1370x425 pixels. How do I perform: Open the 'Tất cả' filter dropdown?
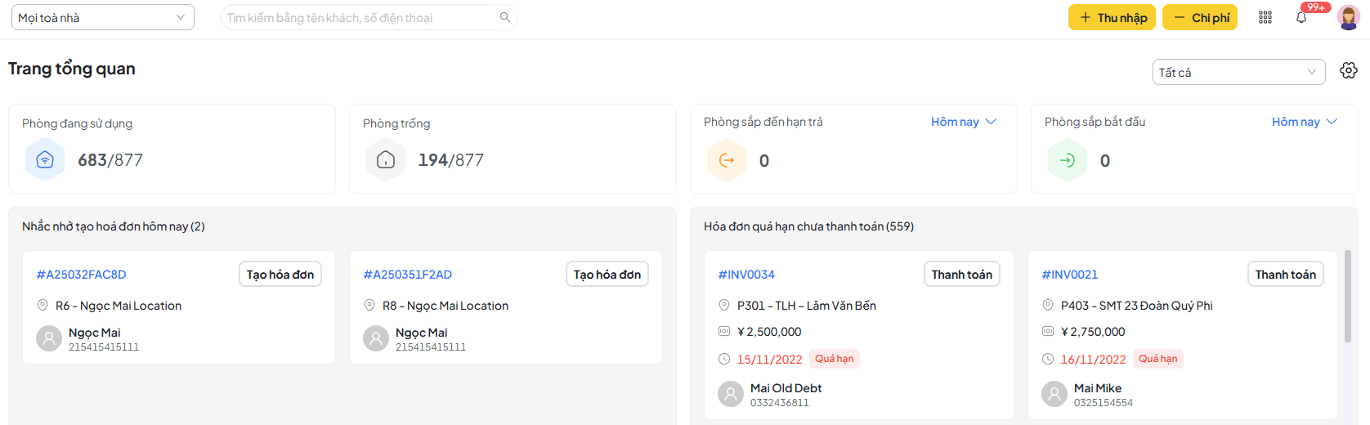click(1238, 72)
